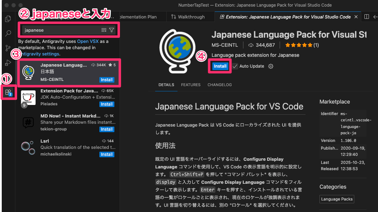Install Japanese Language Pack from list
The height and width of the screenshot is (212, 378).
(x=107, y=79)
